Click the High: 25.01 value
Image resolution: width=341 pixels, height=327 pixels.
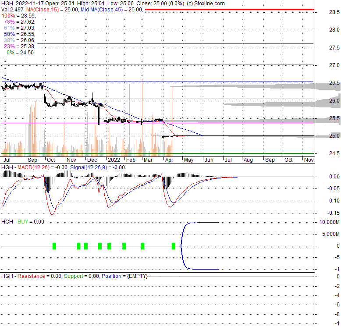[91, 4]
